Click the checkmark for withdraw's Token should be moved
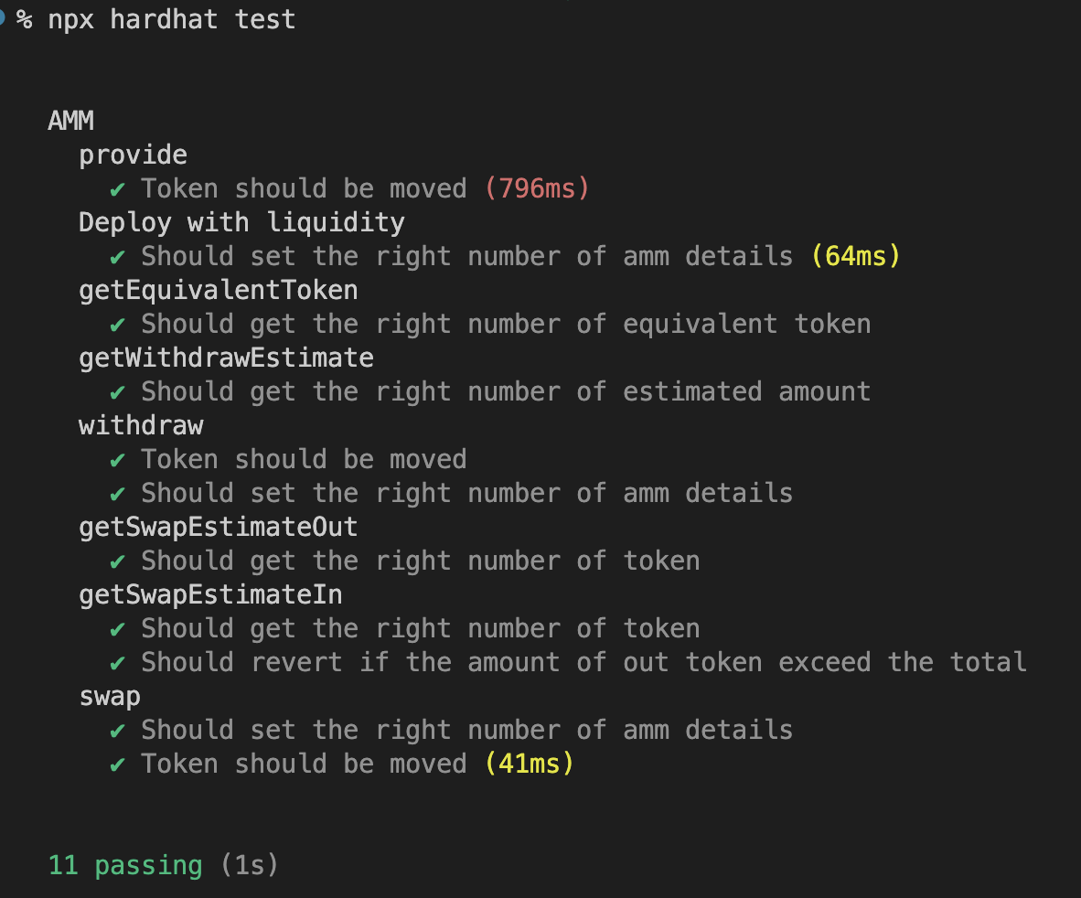This screenshot has width=1081, height=898. pyautogui.click(x=117, y=460)
